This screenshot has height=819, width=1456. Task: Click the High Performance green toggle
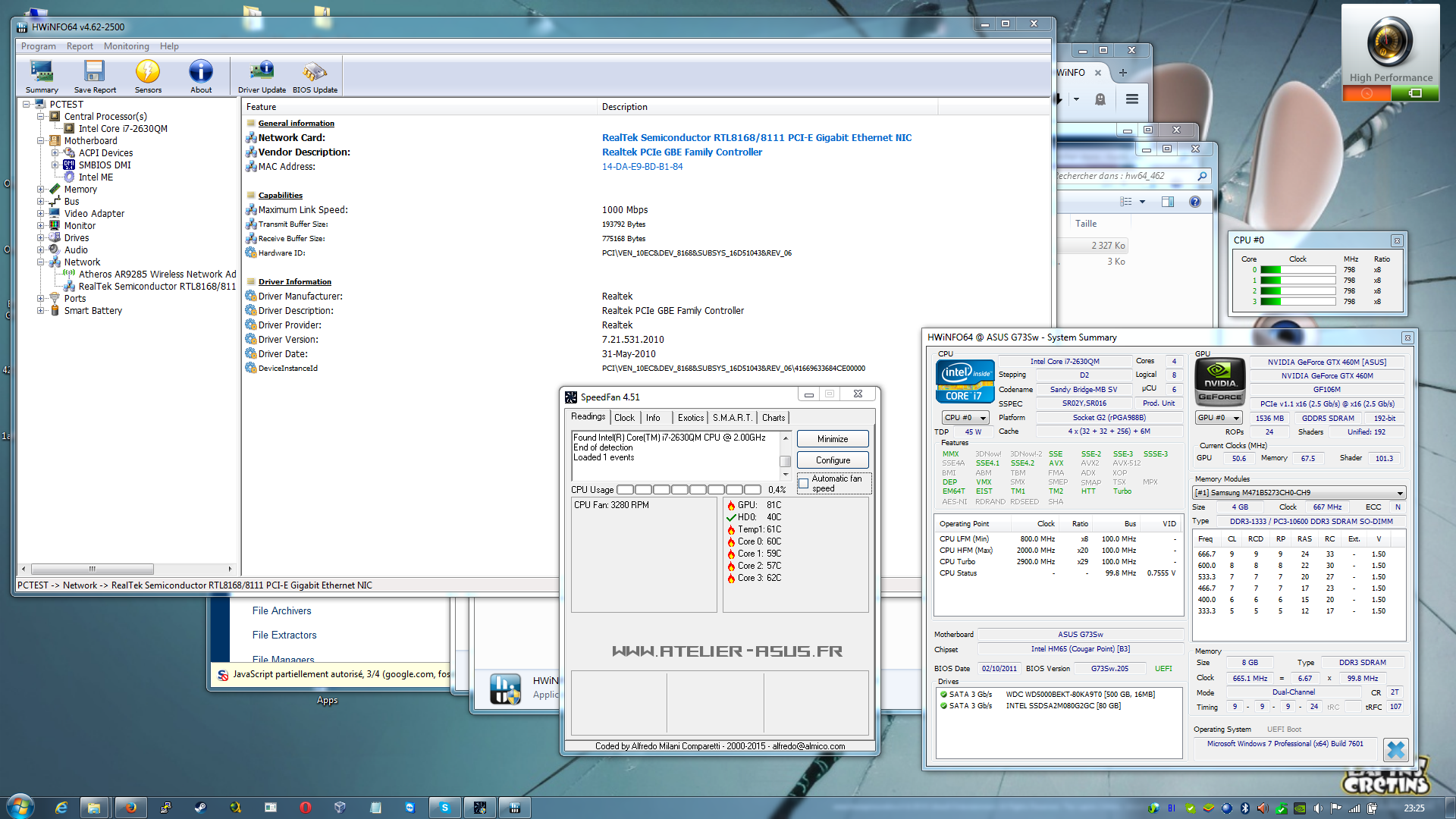[1415, 93]
